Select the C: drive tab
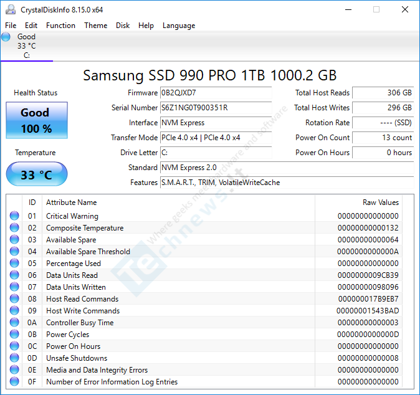Screen dimensions: 420x395 tap(27, 46)
